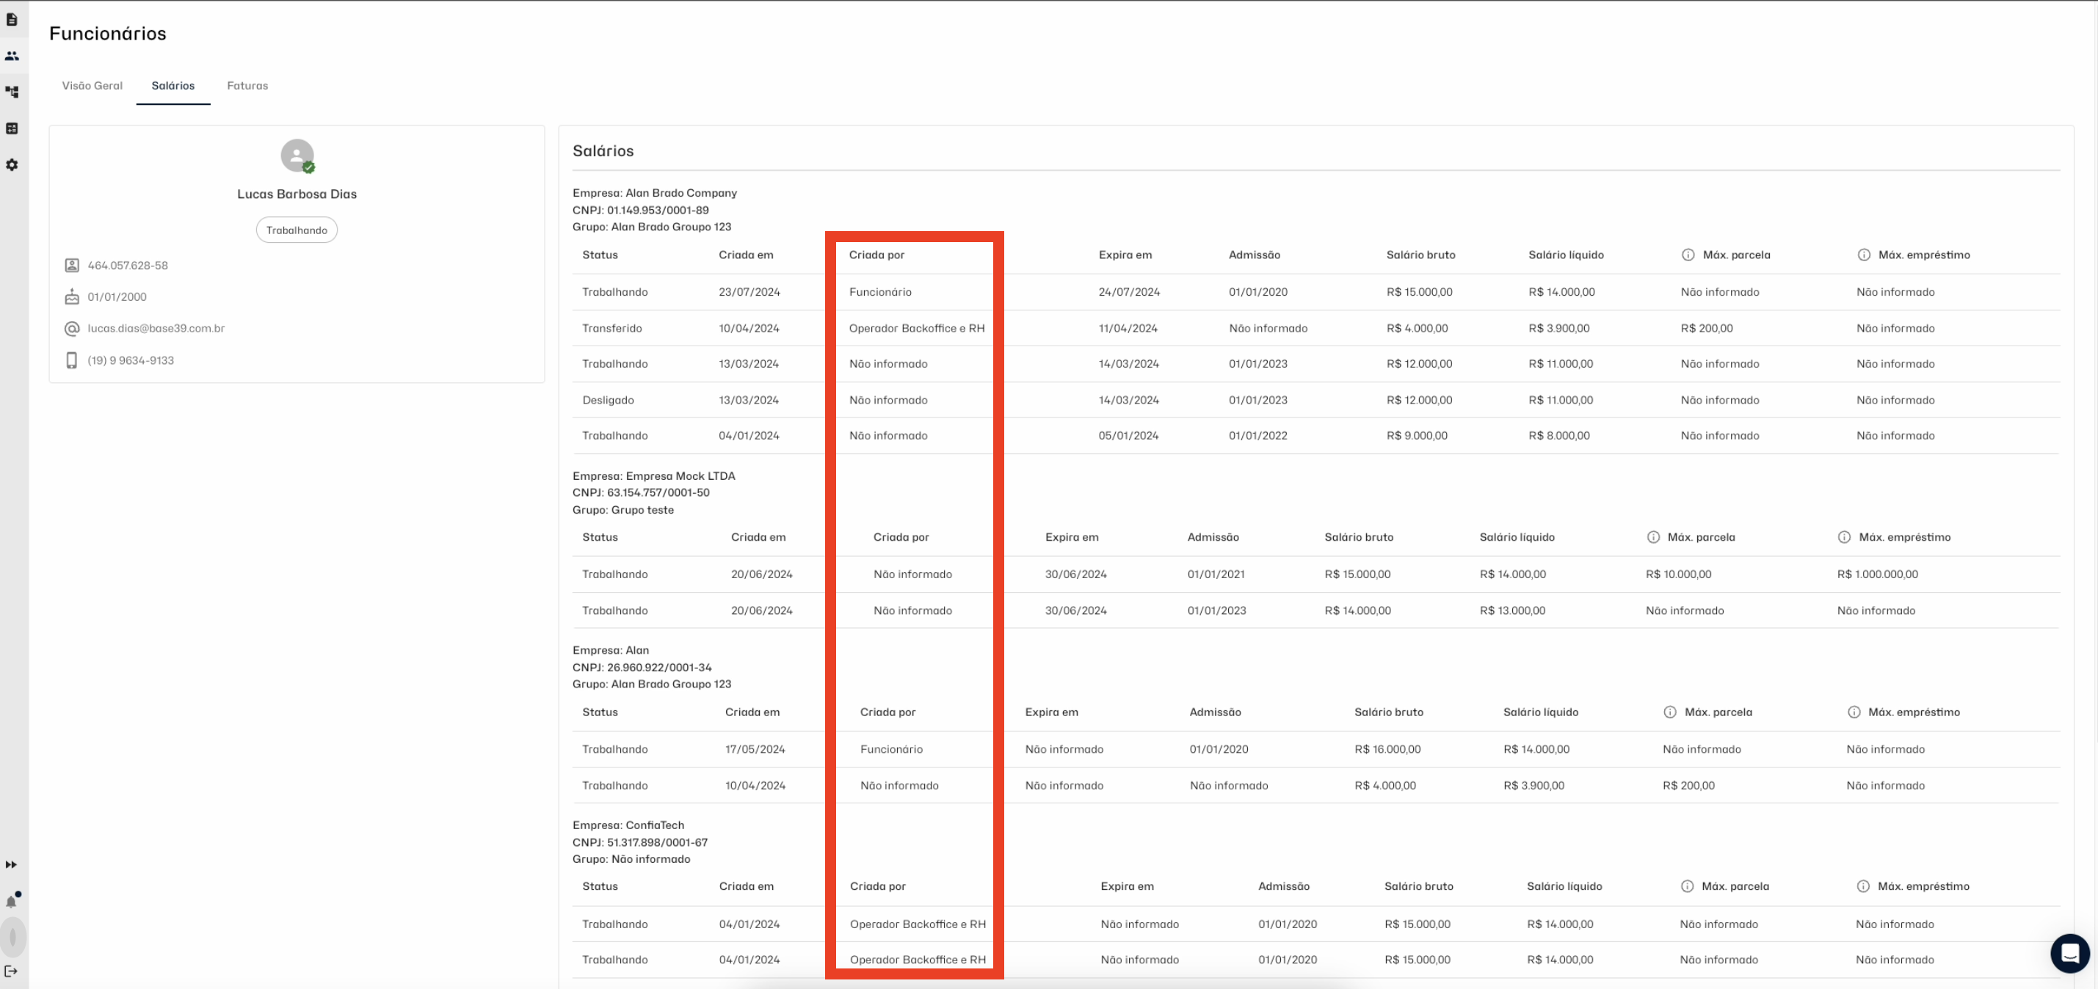
Task: Open the settings gear in sidebar
Action: (x=12, y=164)
